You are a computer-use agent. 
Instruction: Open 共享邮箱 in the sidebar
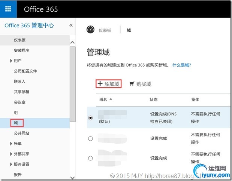[22, 92]
